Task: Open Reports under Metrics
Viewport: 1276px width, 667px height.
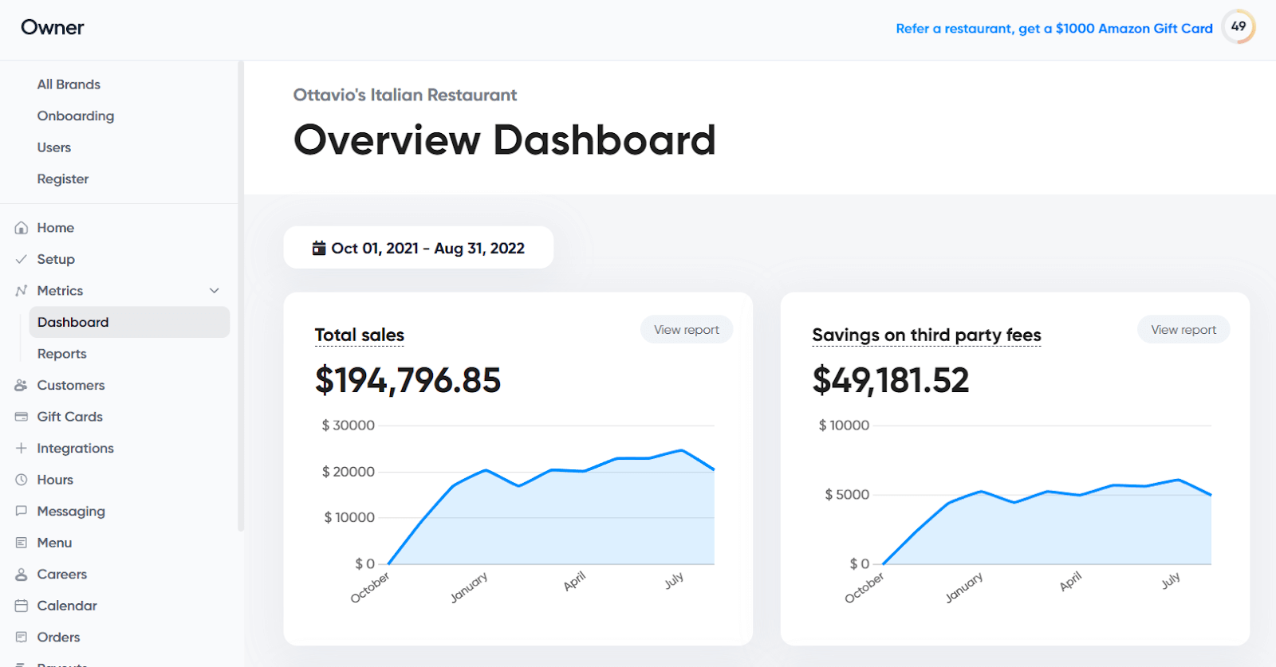Action: [62, 354]
